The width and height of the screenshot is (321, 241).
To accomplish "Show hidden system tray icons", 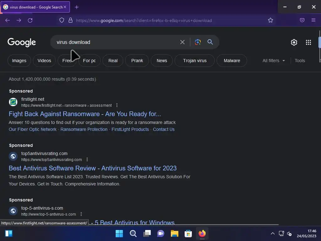I will pyautogui.click(x=273, y=233).
